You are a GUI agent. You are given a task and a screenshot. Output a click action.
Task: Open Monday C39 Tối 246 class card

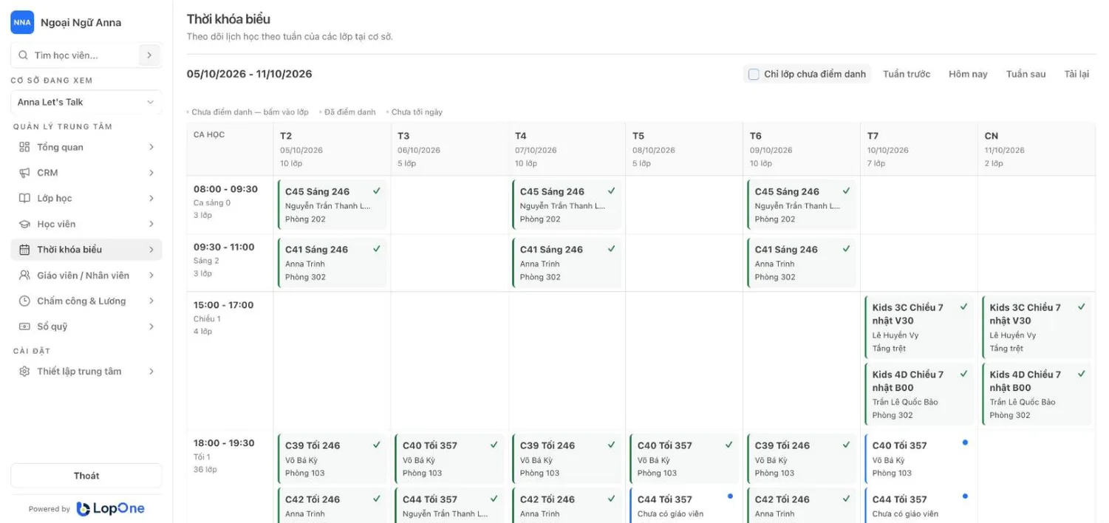coord(332,459)
